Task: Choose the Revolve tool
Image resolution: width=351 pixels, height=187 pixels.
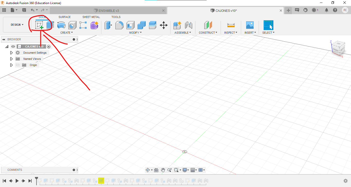Action: (61, 25)
